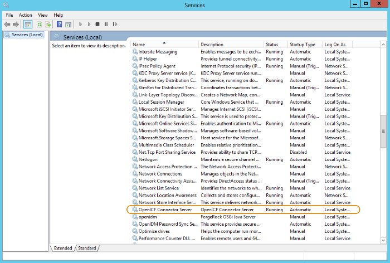Toggle the console tree show/hide icon
This screenshot has height=263, width=390.
click(x=28, y=25)
